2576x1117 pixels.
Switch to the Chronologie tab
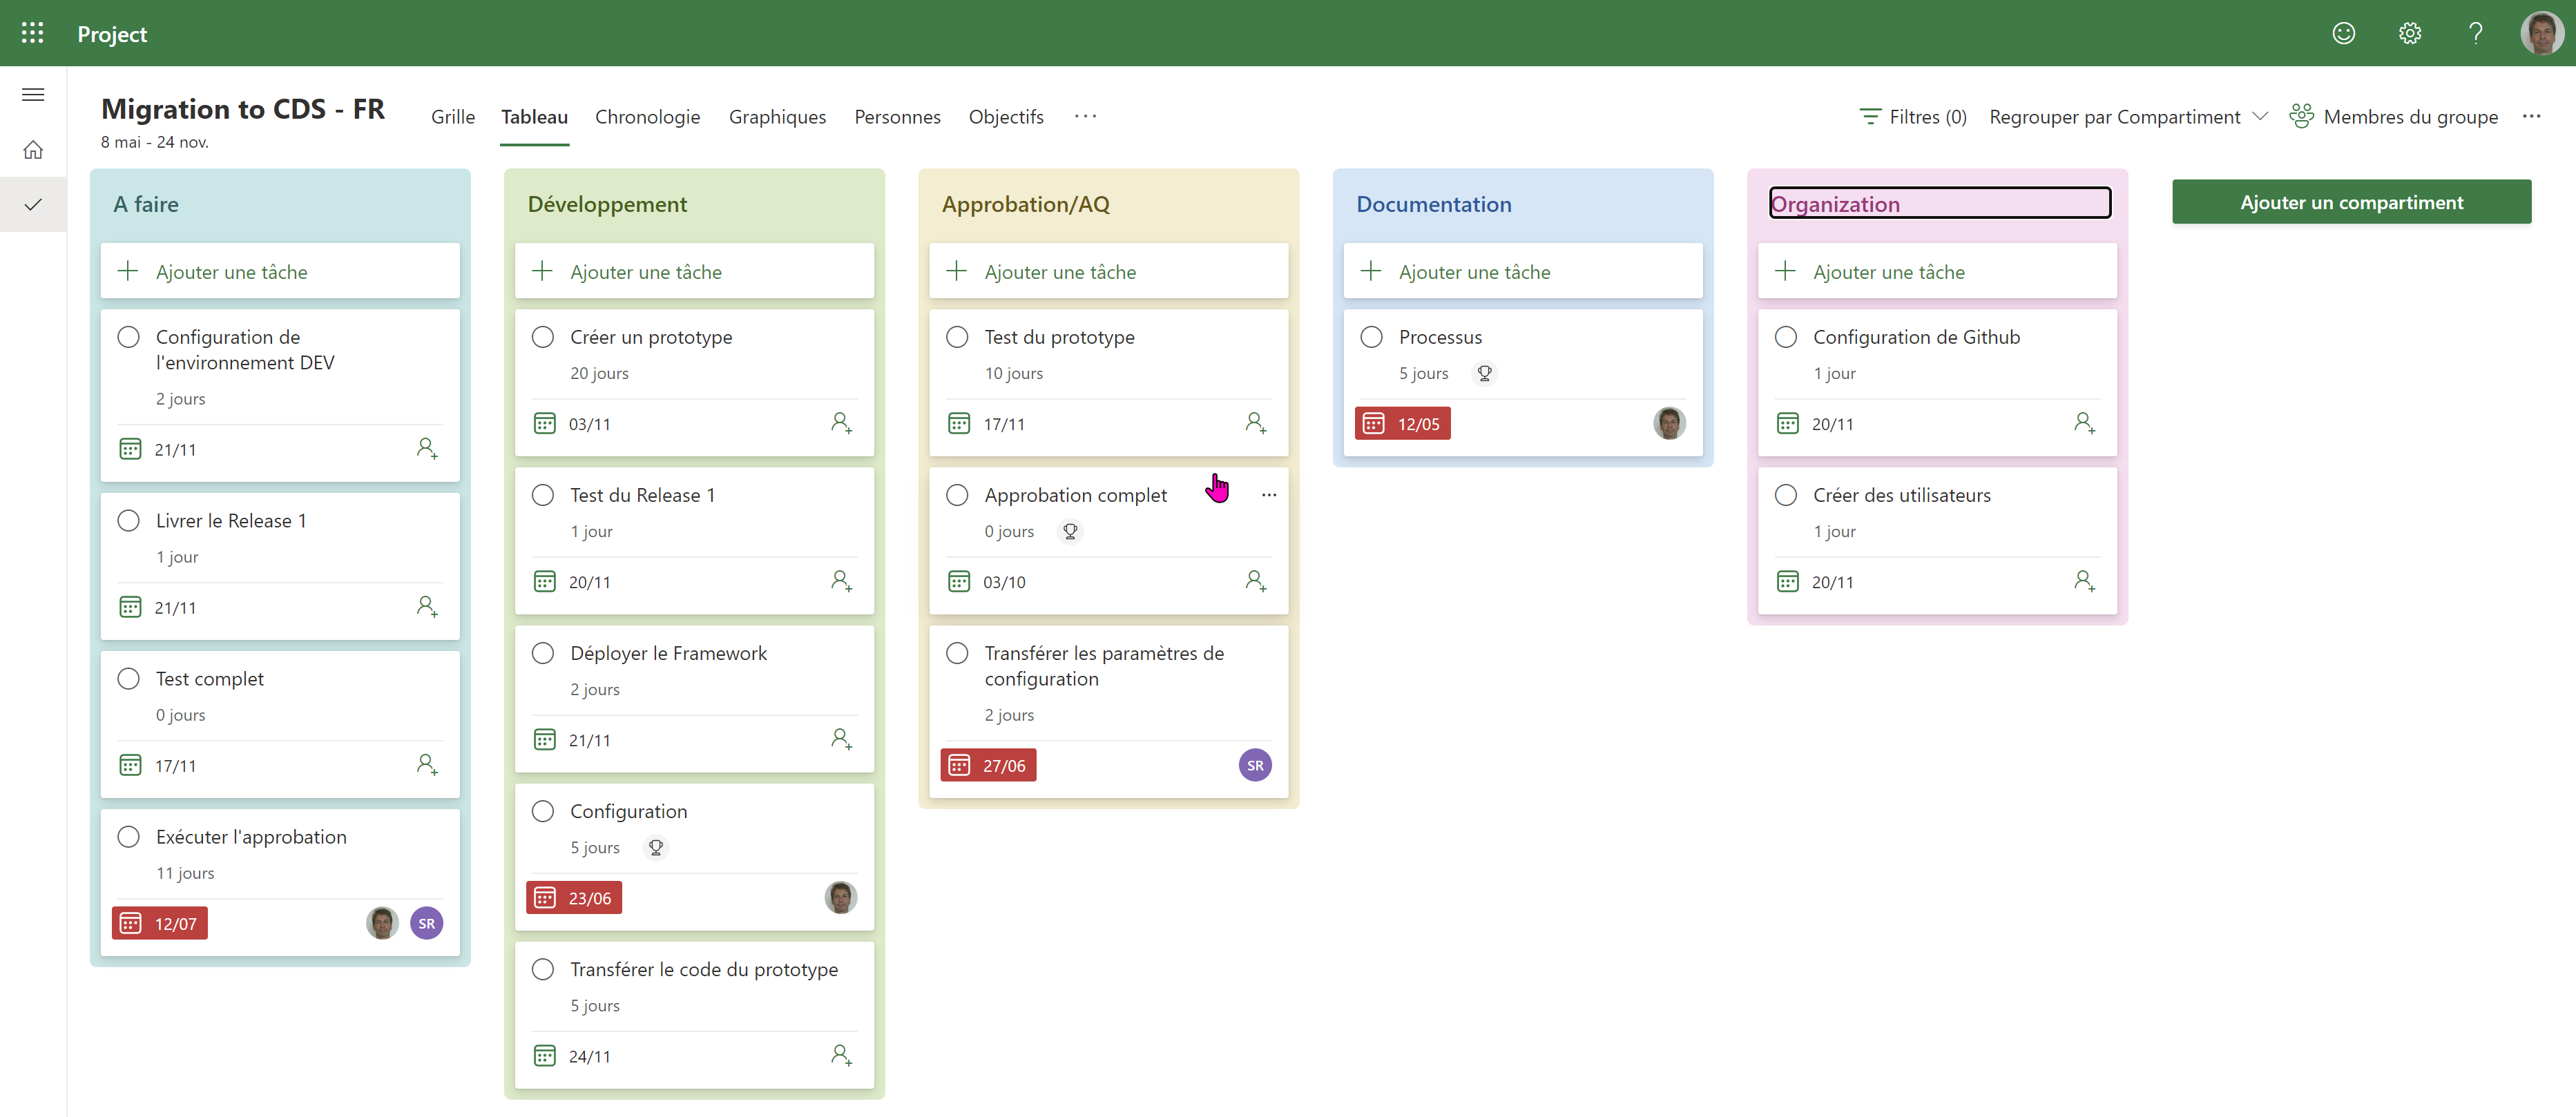click(x=647, y=117)
